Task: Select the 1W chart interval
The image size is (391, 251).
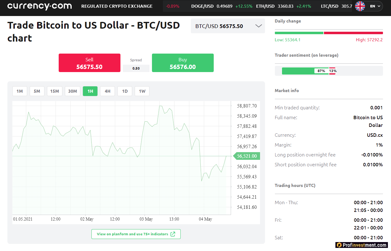Action: tap(142, 91)
